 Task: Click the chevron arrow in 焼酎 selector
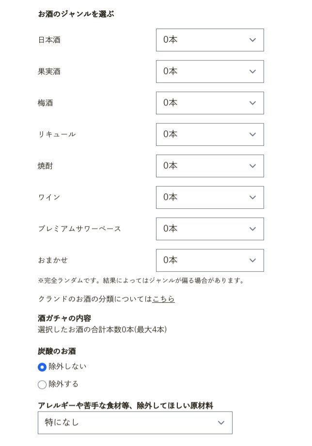[252, 166]
